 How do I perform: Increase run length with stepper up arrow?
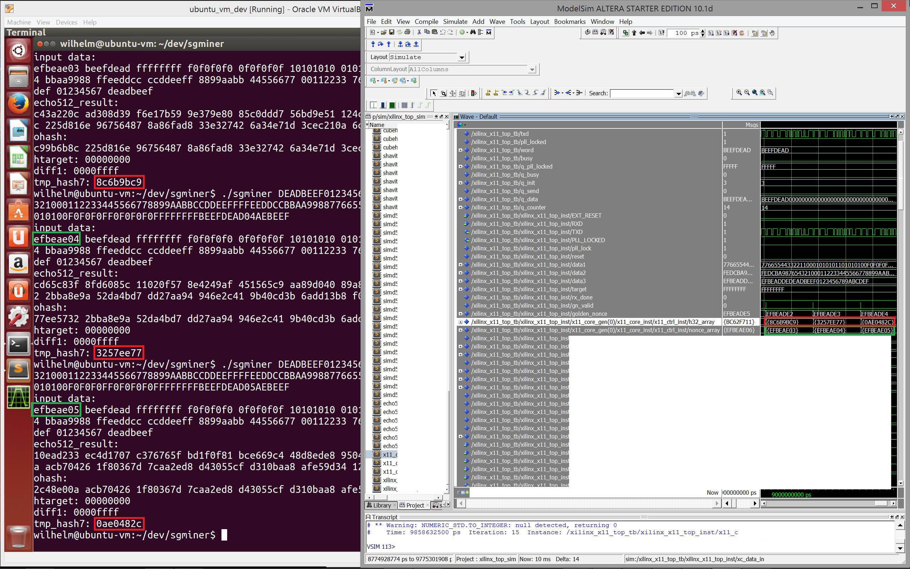click(703, 31)
